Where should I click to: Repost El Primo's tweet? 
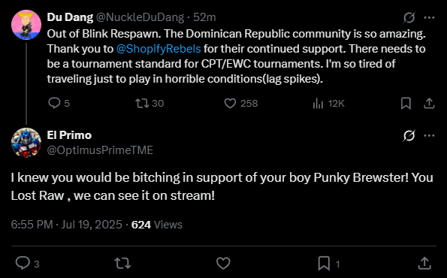pyautogui.click(x=122, y=263)
